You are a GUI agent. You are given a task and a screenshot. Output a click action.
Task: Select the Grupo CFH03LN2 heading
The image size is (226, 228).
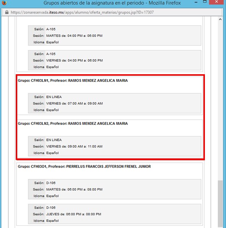[73, 124]
